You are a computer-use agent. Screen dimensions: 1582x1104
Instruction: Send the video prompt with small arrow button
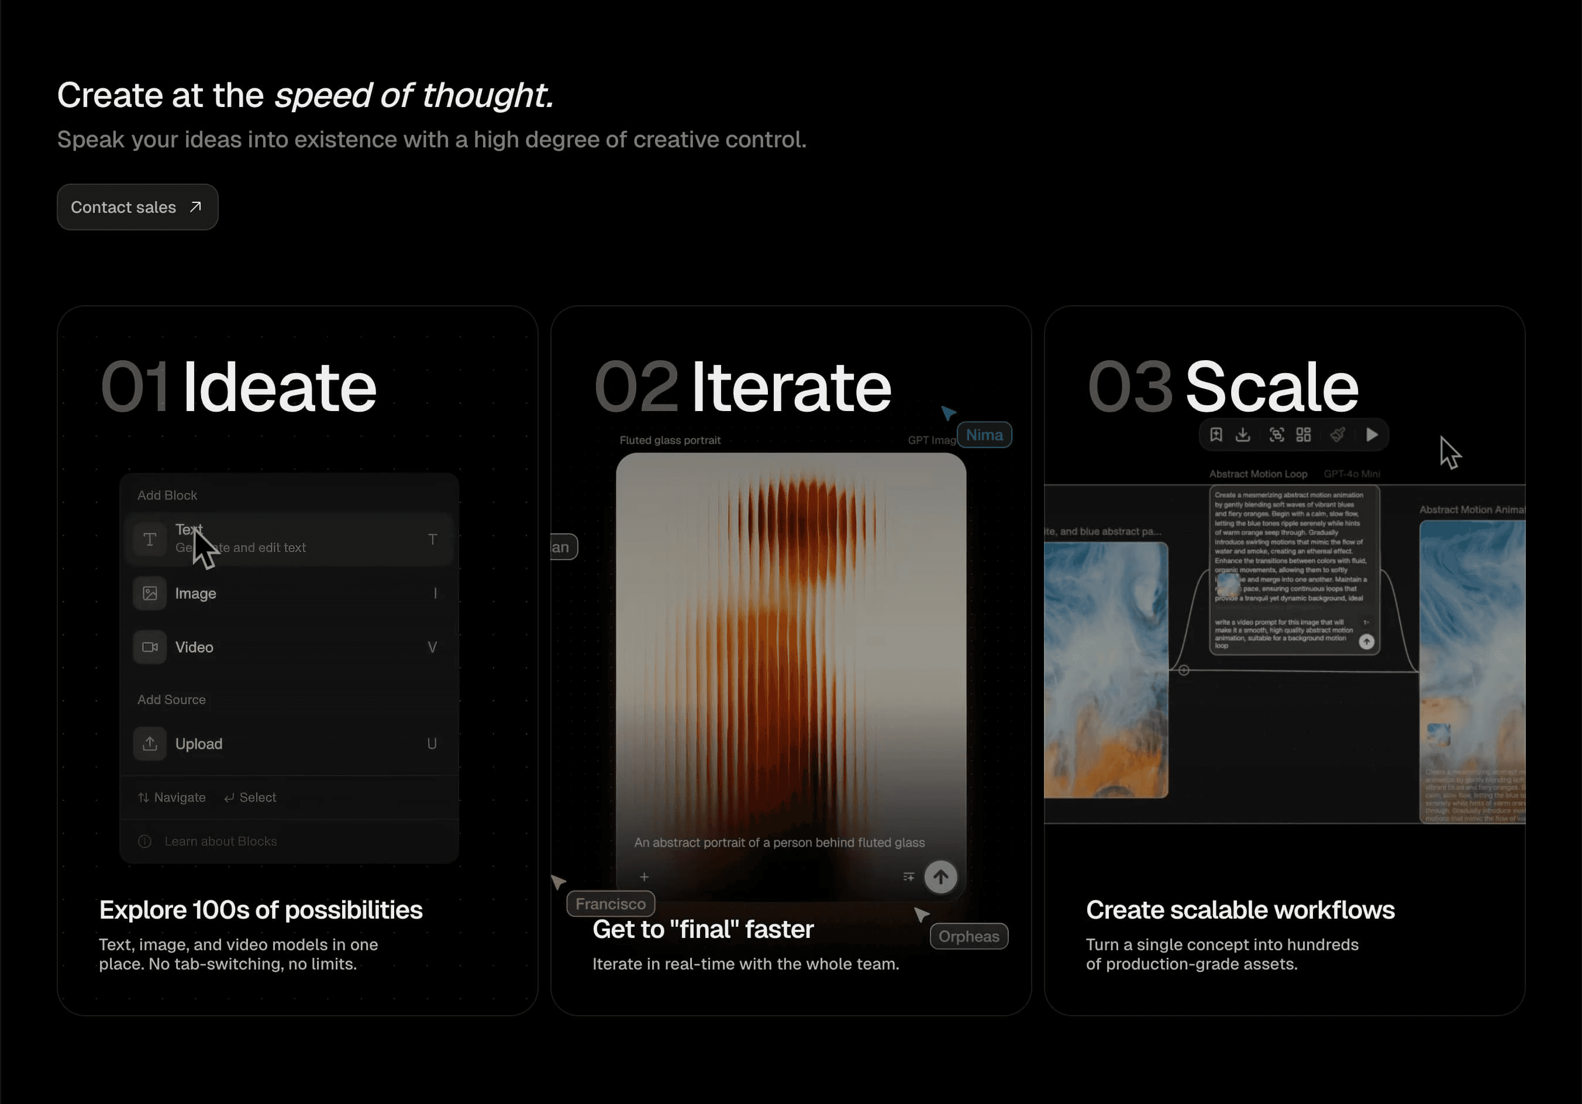coord(1366,641)
